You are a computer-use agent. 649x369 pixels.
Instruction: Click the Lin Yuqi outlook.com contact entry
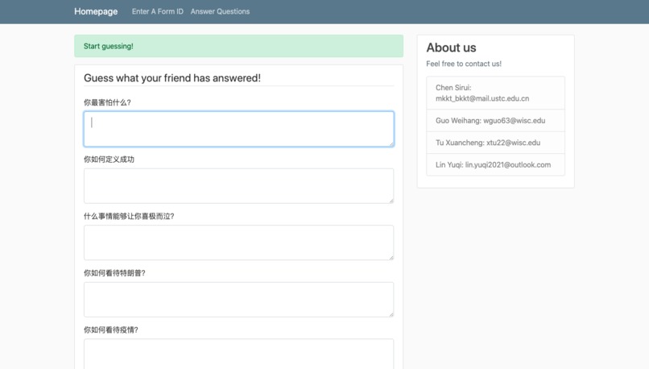coord(495,165)
